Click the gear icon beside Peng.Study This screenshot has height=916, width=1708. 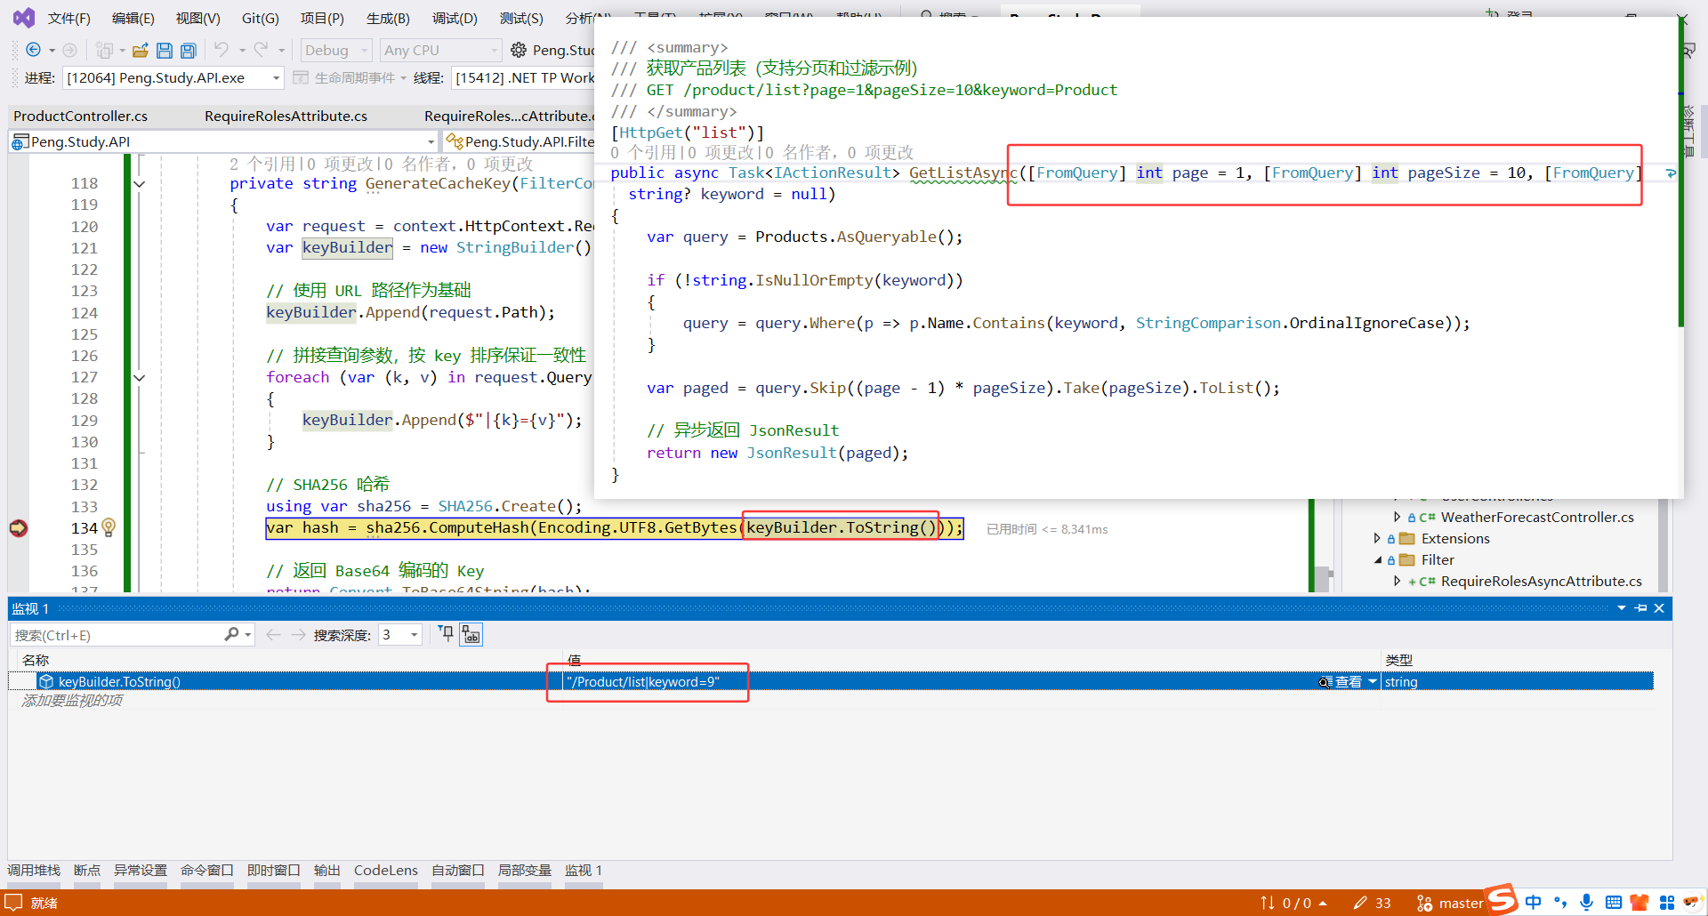click(x=519, y=51)
